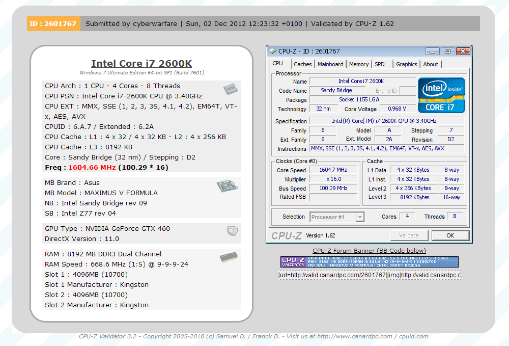
Task: Minimize the CPU-Z window
Action: (x=432, y=51)
